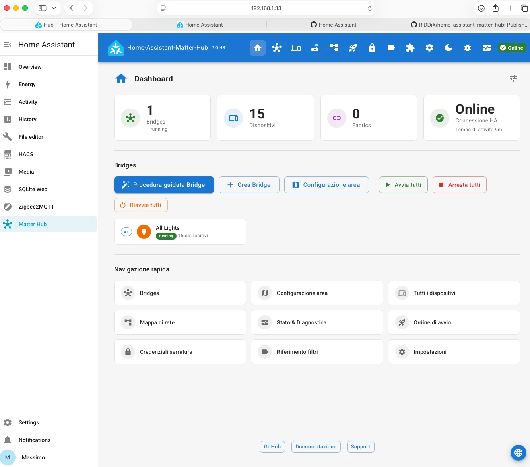The width and height of the screenshot is (530, 467).
Task: Open Tutti i dispositivi tile
Action: (454, 293)
